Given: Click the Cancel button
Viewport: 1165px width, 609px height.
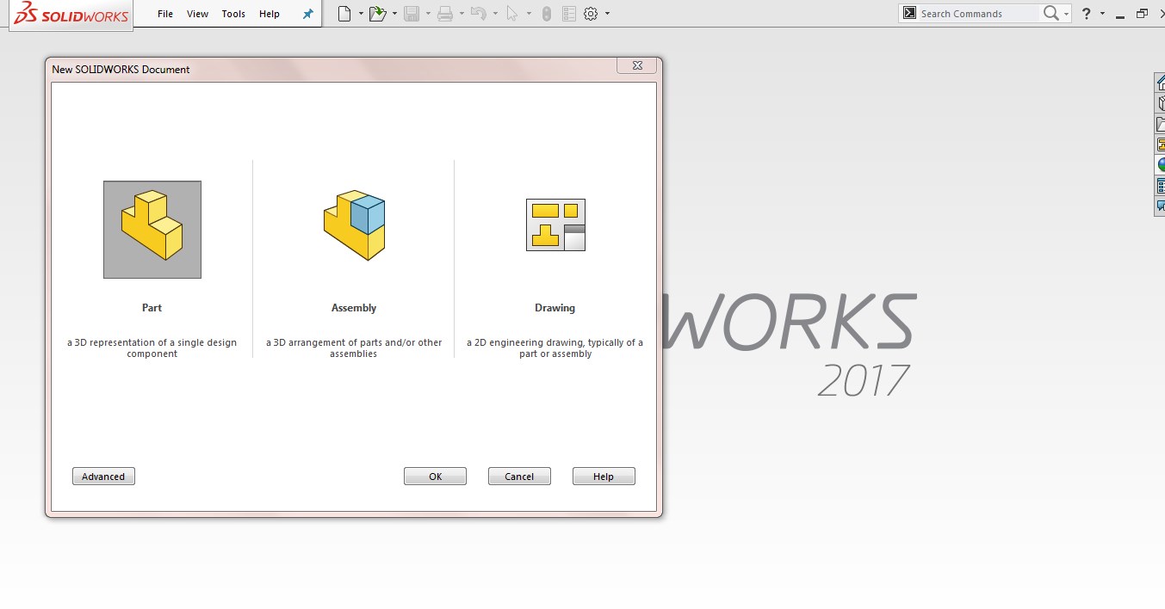Looking at the screenshot, I should (x=519, y=477).
